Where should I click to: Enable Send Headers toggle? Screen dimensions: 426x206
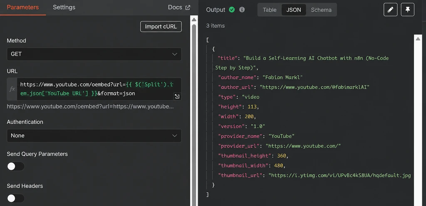click(15, 199)
